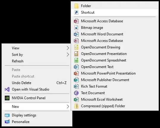This screenshot has height=128, width=160.
Task: Expand the View submenu arrow
Action: coord(68,48)
